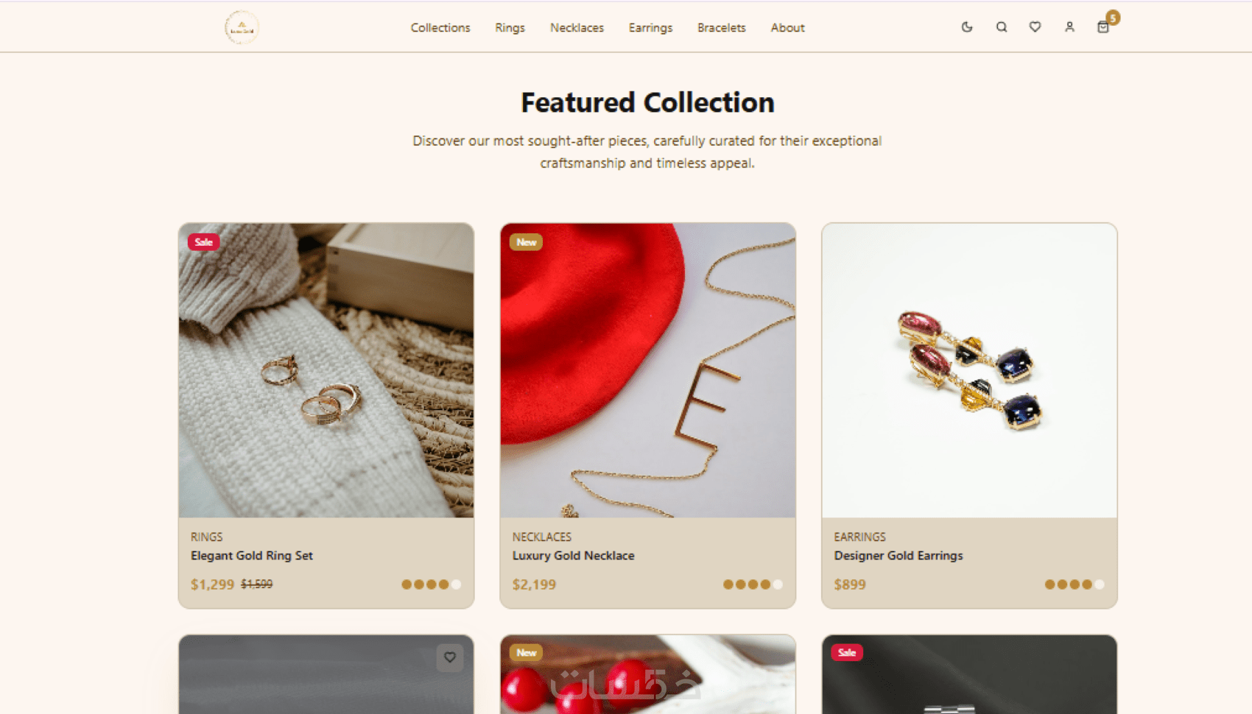1252x714 pixels.
Task: Open the Collections menu item
Action: 440,28
